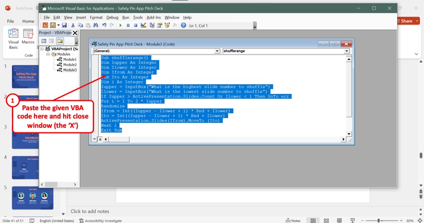Image resolution: width=424 pixels, height=223 pixels.
Task: Click the Cut scissors icon
Action: coord(73,26)
